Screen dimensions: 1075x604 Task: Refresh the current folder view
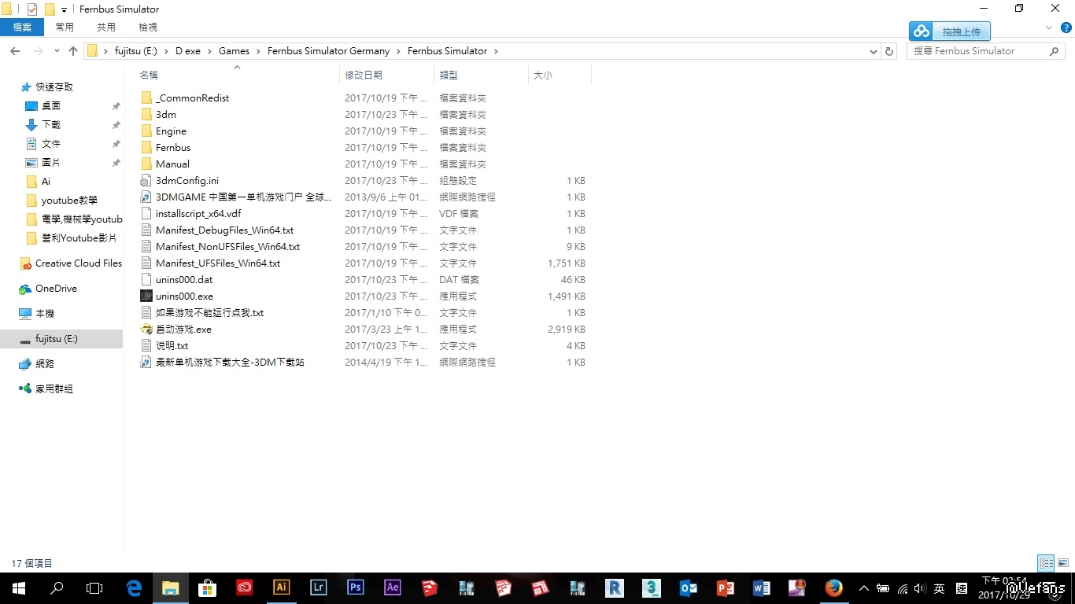coord(889,51)
